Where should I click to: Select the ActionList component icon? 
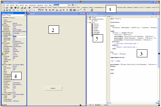coord(92,10)
